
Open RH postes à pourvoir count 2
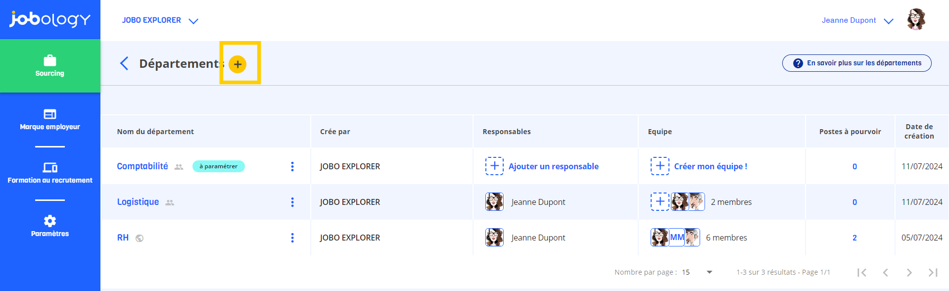pyautogui.click(x=854, y=238)
